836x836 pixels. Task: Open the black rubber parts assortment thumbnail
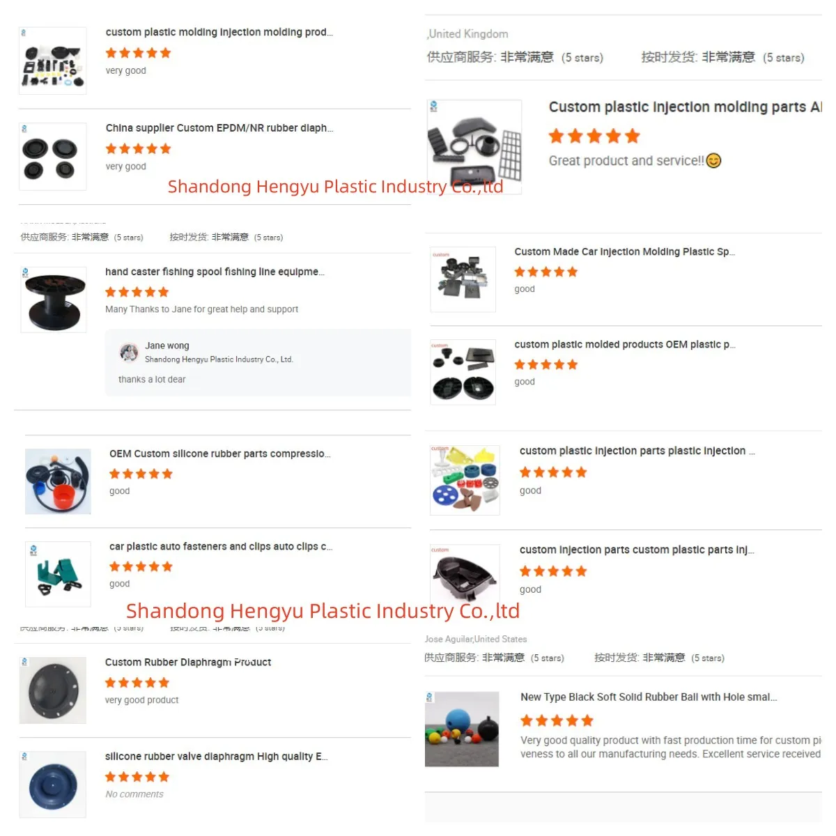point(53,61)
